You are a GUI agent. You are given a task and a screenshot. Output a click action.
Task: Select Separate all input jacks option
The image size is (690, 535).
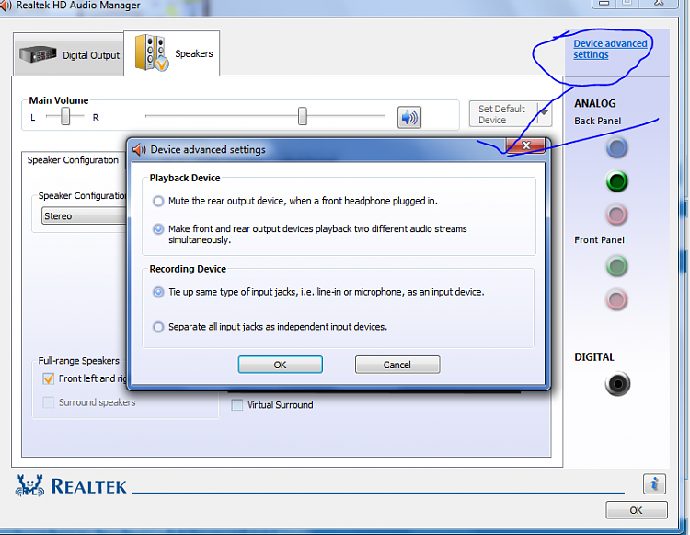click(158, 327)
